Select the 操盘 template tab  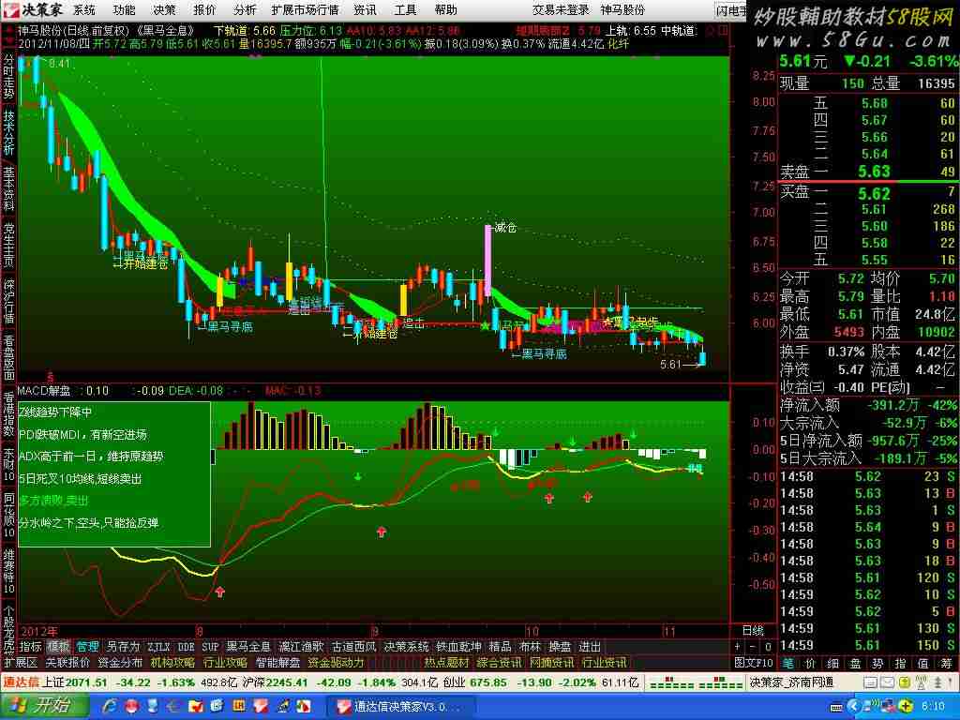[560, 647]
